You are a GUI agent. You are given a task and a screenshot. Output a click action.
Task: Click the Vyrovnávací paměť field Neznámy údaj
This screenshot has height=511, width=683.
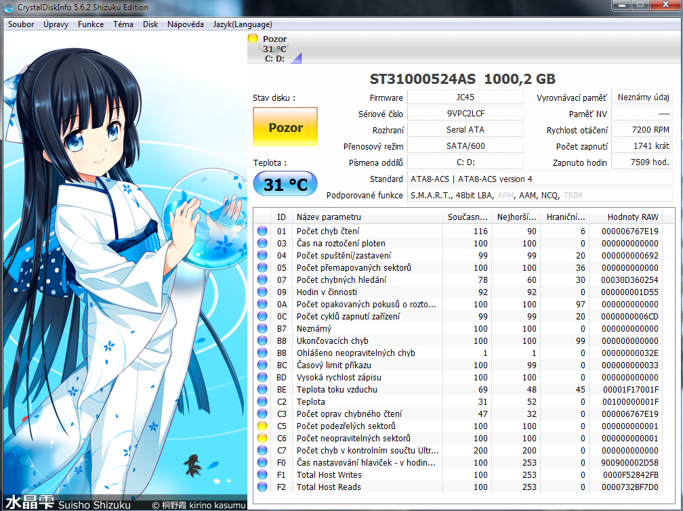[x=642, y=97]
